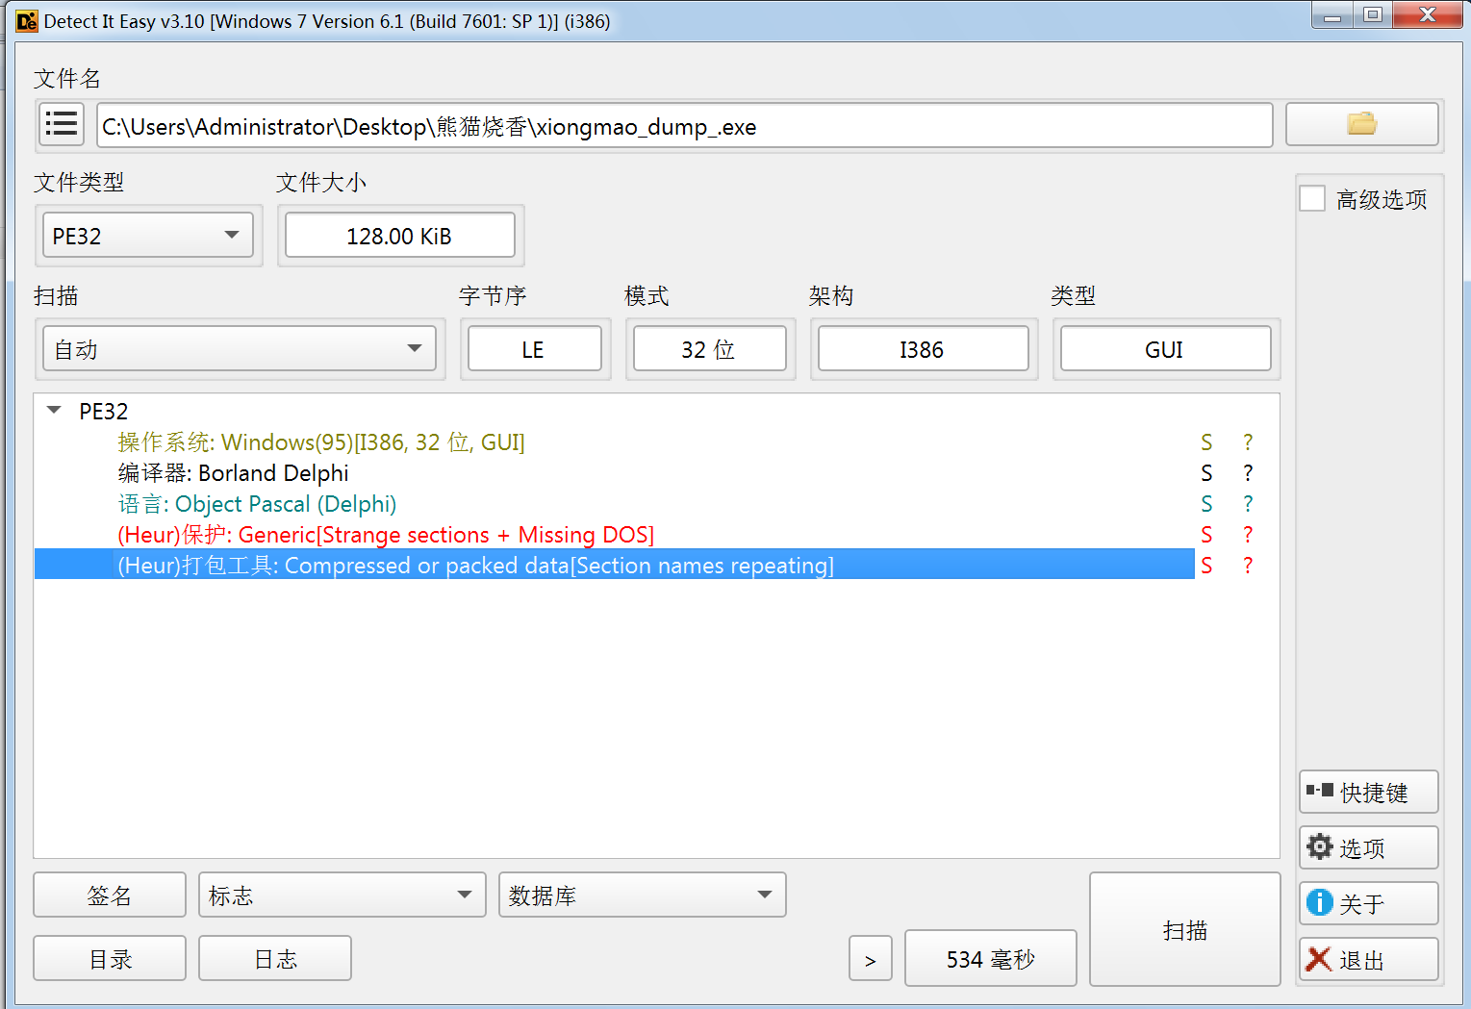This screenshot has height=1009, width=1471.
Task: Open the 数据库 database dropdown
Action: tap(642, 895)
